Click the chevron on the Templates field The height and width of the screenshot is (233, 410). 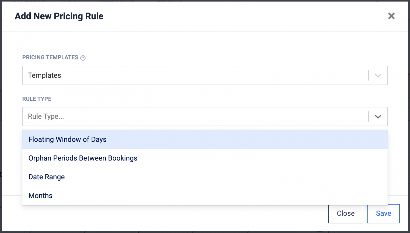point(378,75)
